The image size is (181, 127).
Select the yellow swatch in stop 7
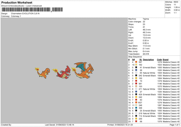pos(136,78)
